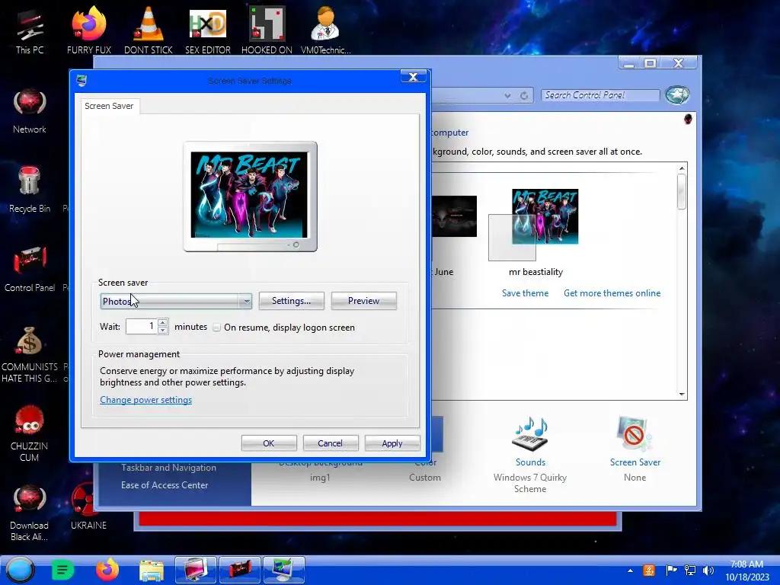780x585 pixels.
Task: Open the Control Panel desktop icon
Action: pos(30,269)
